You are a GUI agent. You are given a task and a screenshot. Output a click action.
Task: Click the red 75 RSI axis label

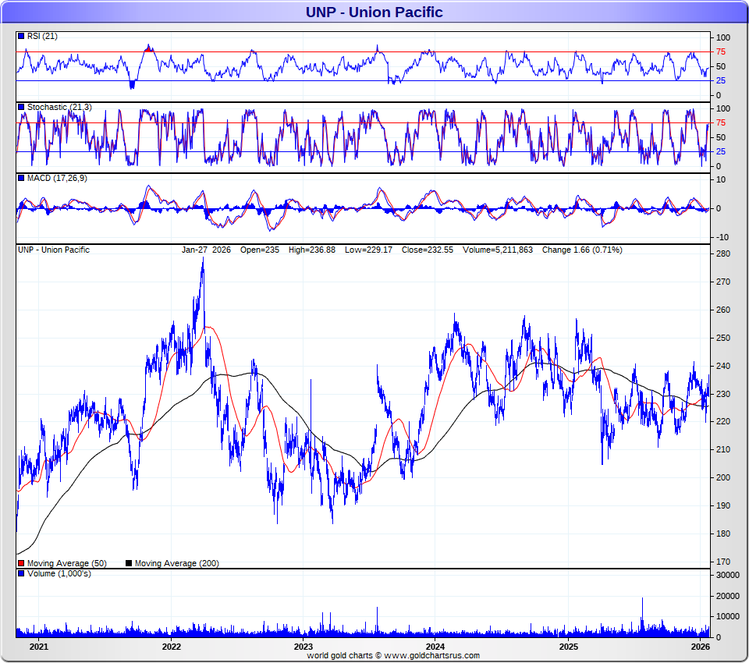point(720,51)
